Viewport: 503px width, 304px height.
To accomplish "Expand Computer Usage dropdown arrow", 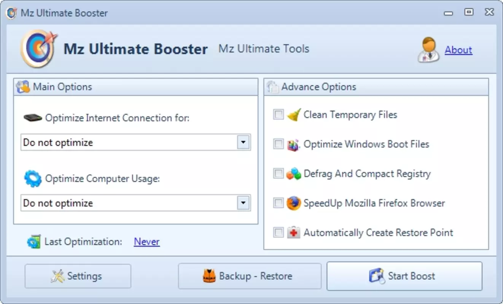I will pos(243,203).
